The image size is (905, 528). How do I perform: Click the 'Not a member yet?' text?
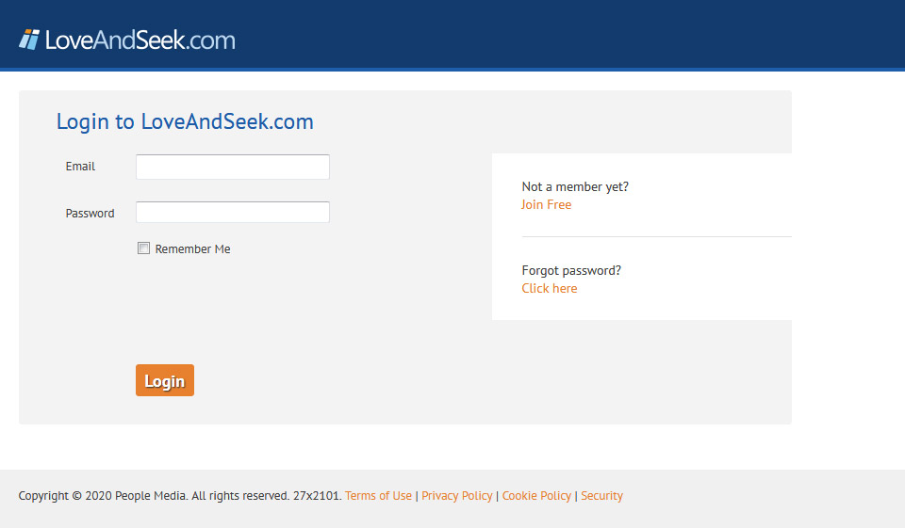575,186
